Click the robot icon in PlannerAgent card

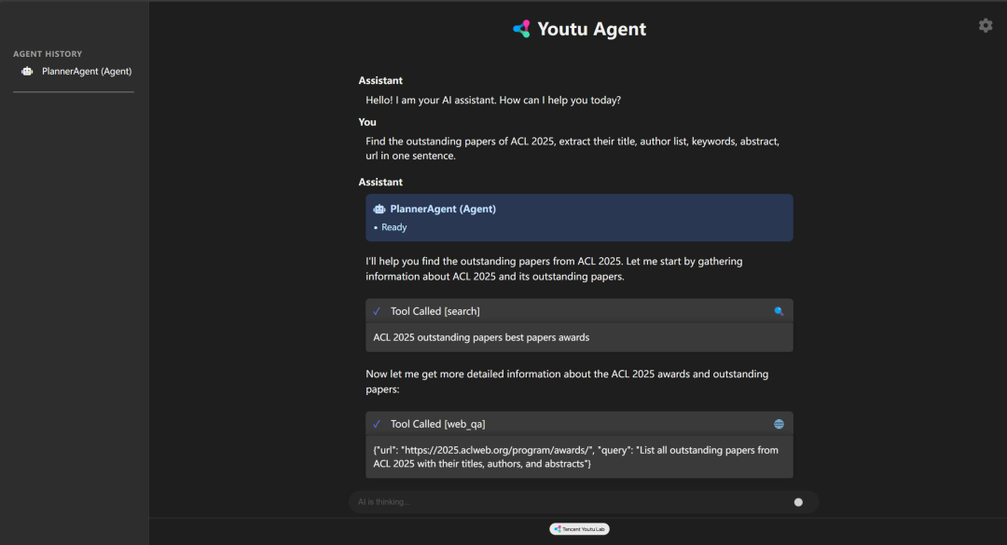379,210
